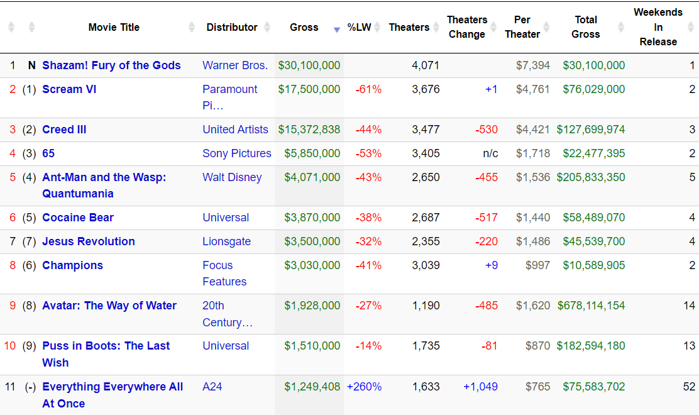The width and height of the screenshot is (699, 415).
Task: Open Universal distributor link in Cocaine Bear row
Action: tap(226, 218)
